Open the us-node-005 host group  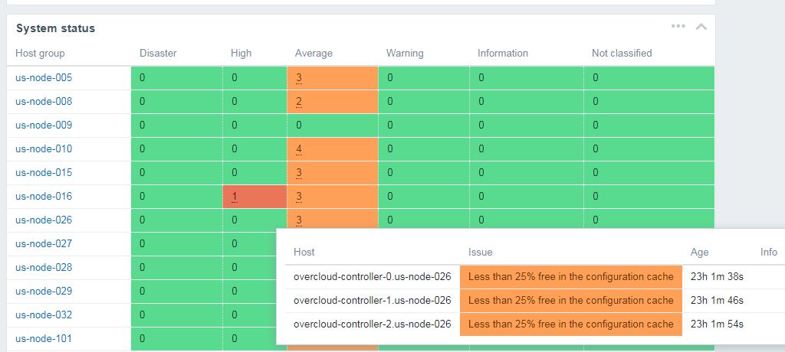pyautogui.click(x=44, y=77)
